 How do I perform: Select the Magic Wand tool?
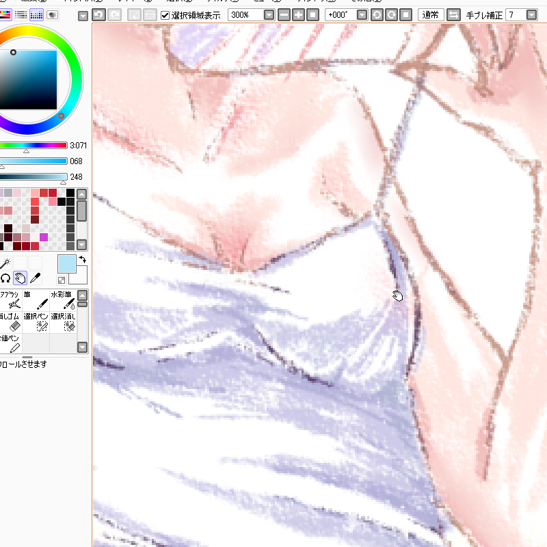(x=5, y=263)
